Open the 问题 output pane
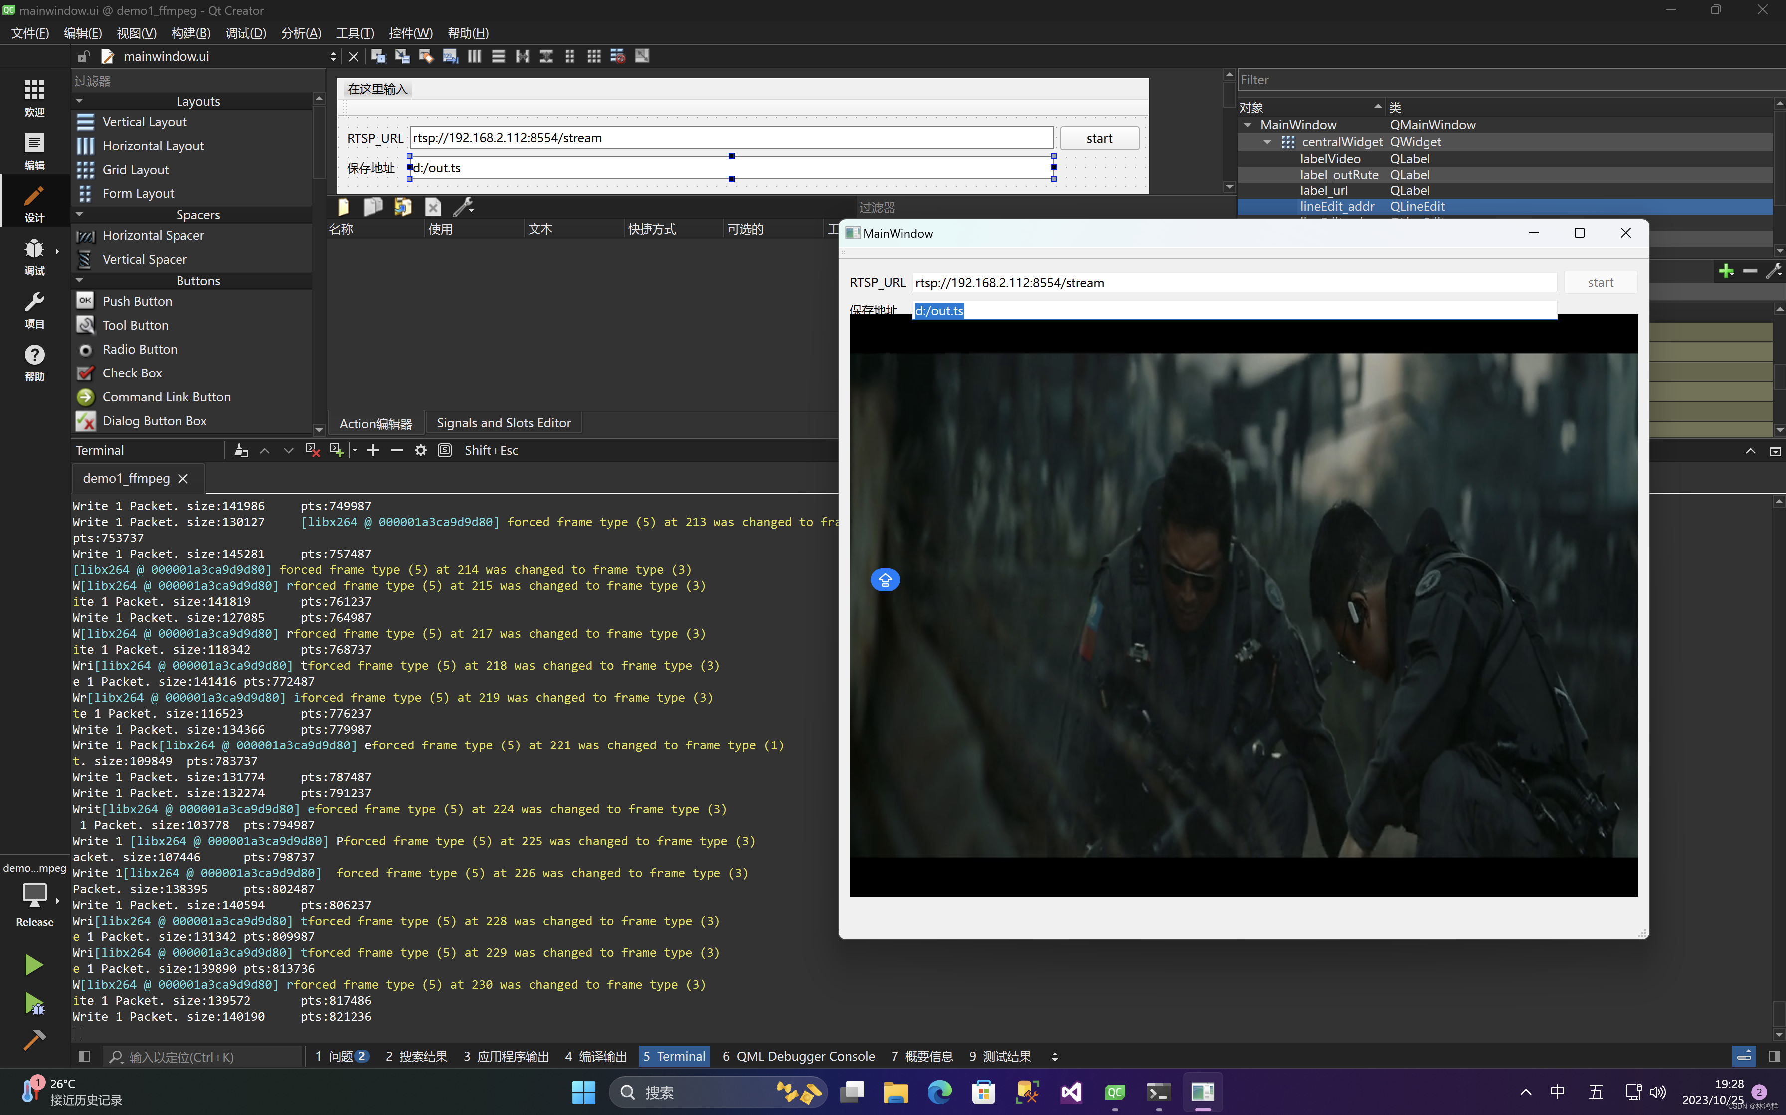The height and width of the screenshot is (1115, 1786). coord(342,1056)
